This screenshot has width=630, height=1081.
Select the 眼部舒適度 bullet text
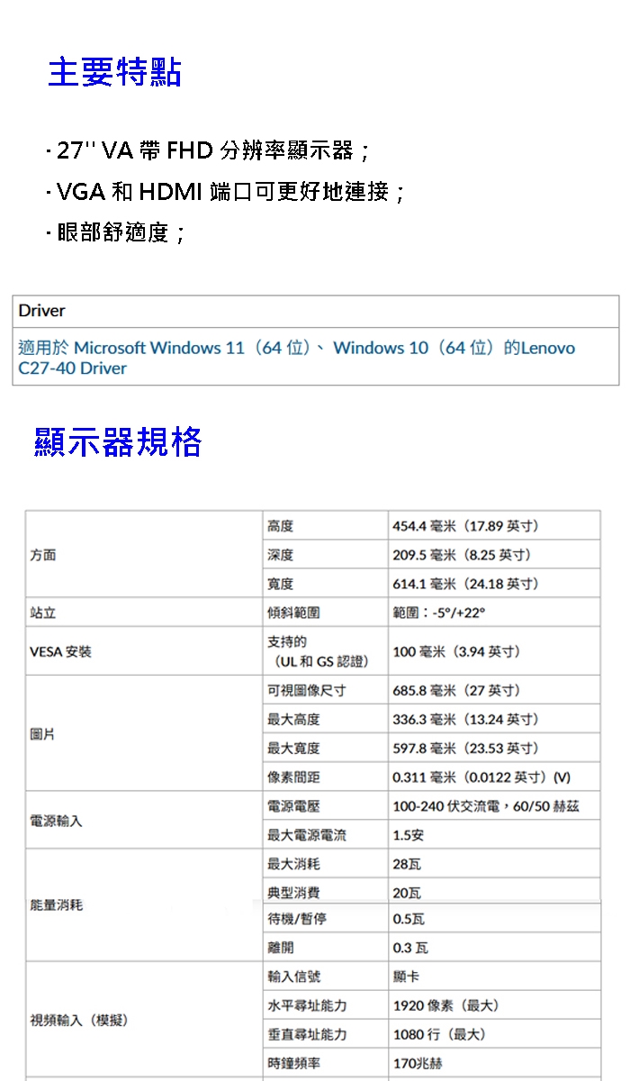[118, 233]
